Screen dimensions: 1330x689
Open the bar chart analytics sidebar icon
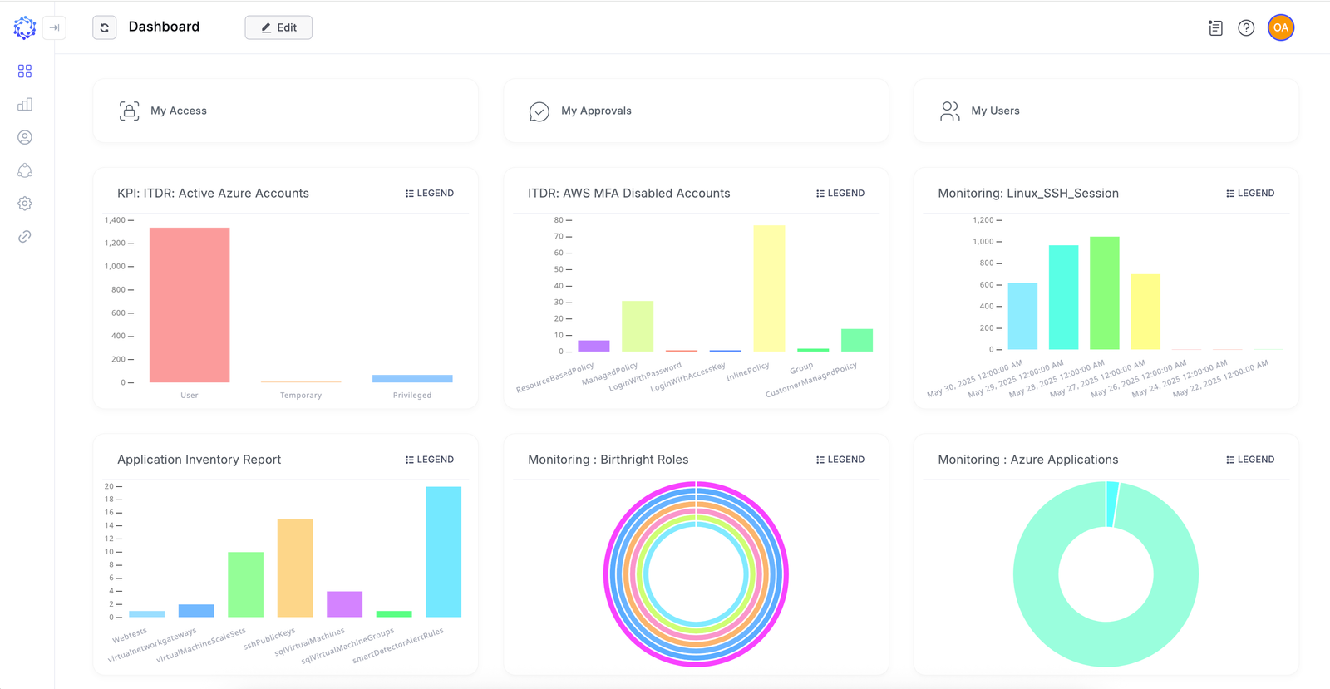click(25, 105)
